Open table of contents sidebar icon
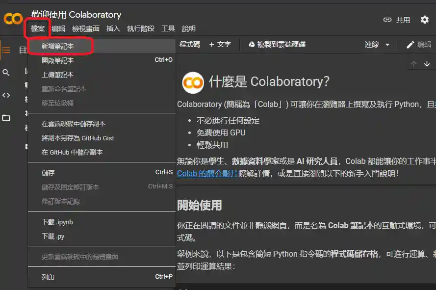This screenshot has height=290, width=436. tap(6, 50)
